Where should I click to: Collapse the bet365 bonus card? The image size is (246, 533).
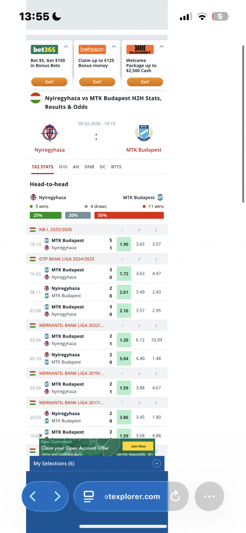pos(66,47)
